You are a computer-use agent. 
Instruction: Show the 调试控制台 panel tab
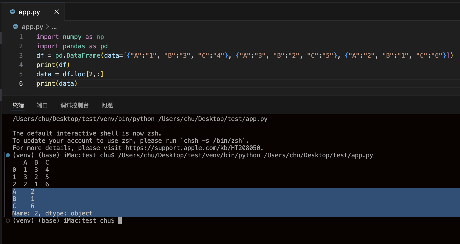75,105
